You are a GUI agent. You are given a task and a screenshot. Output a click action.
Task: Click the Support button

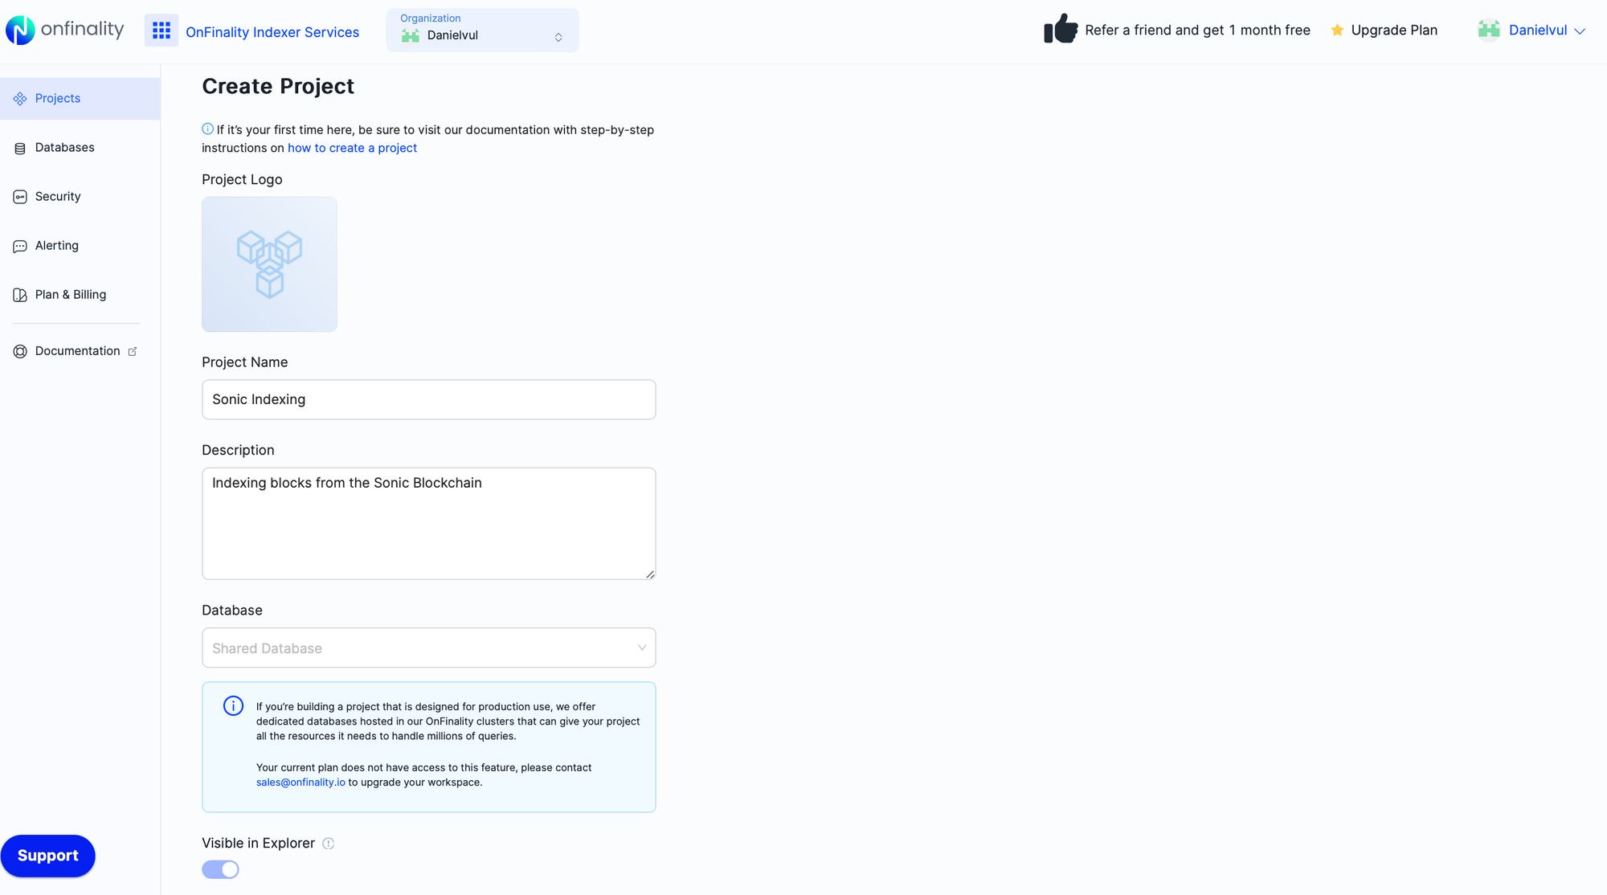47,856
